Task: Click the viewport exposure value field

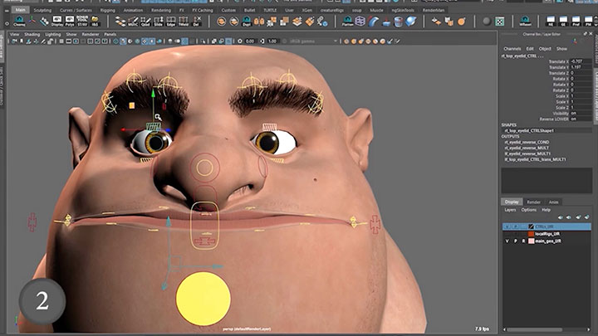Action: (x=250, y=41)
